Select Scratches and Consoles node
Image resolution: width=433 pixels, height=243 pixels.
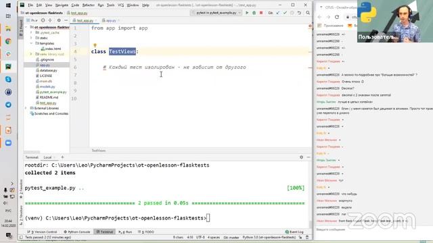pyautogui.click(x=49, y=113)
